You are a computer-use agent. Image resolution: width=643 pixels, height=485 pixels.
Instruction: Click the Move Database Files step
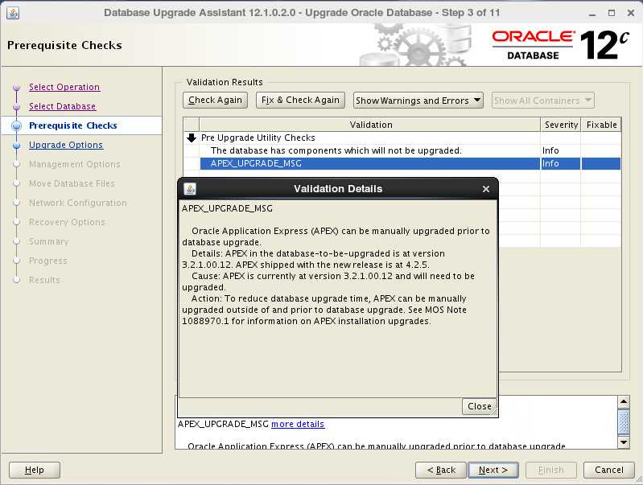pos(72,183)
